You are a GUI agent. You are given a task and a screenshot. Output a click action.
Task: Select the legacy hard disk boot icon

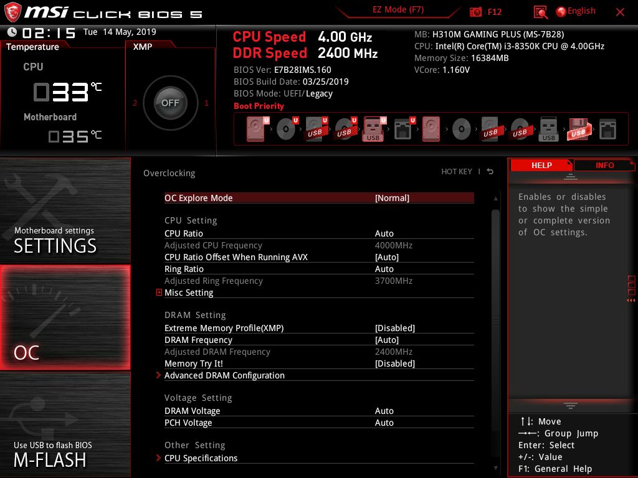click(x=431, y=129)
